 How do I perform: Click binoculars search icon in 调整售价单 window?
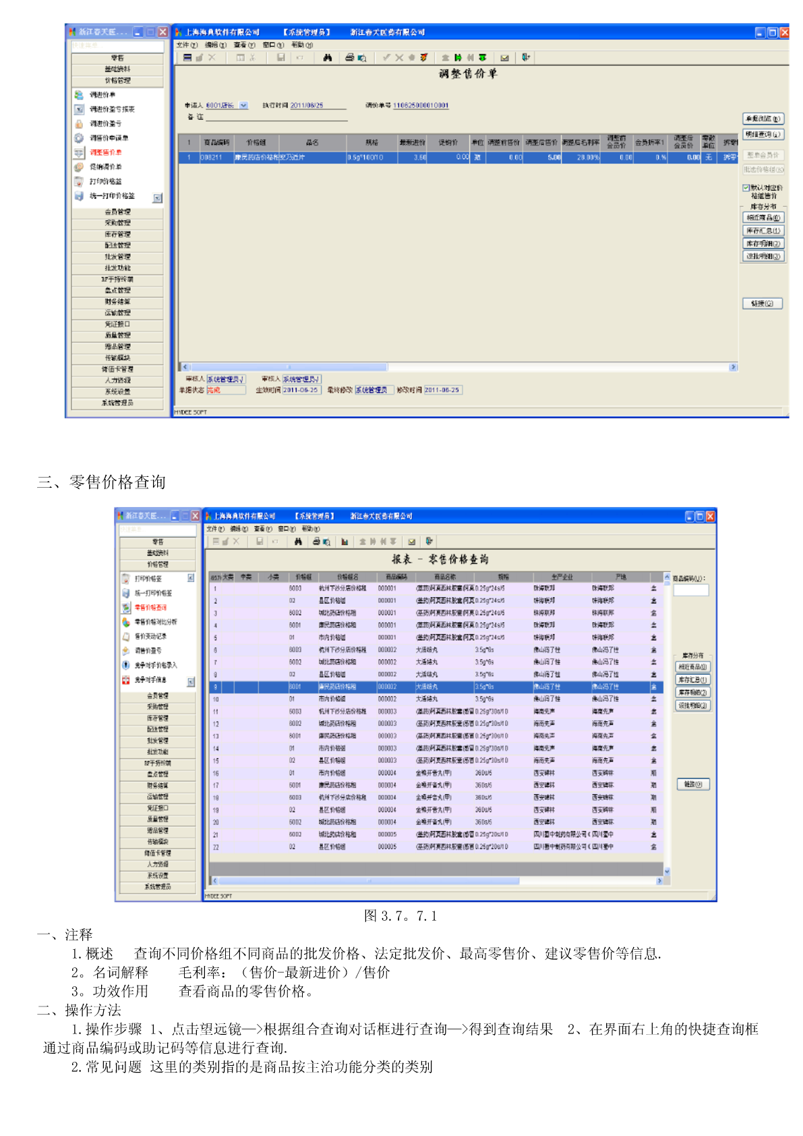click(327, 58)
